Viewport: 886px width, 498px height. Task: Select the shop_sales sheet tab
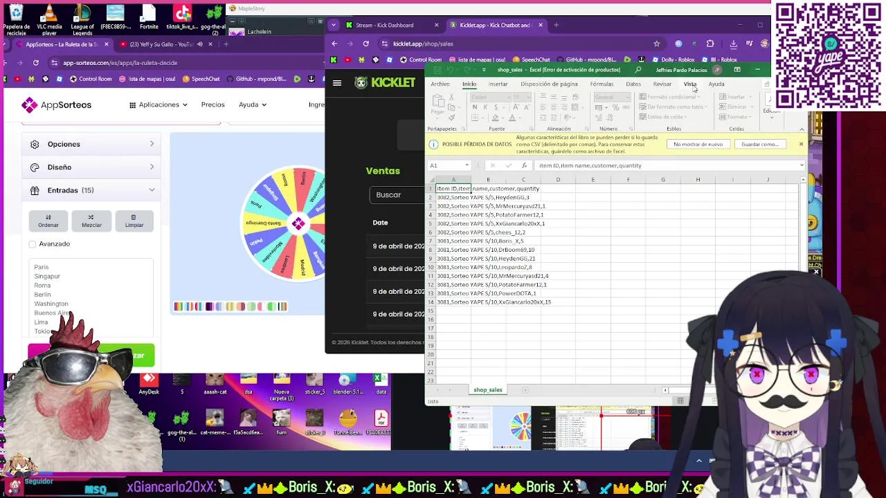(x=488, y=390)
